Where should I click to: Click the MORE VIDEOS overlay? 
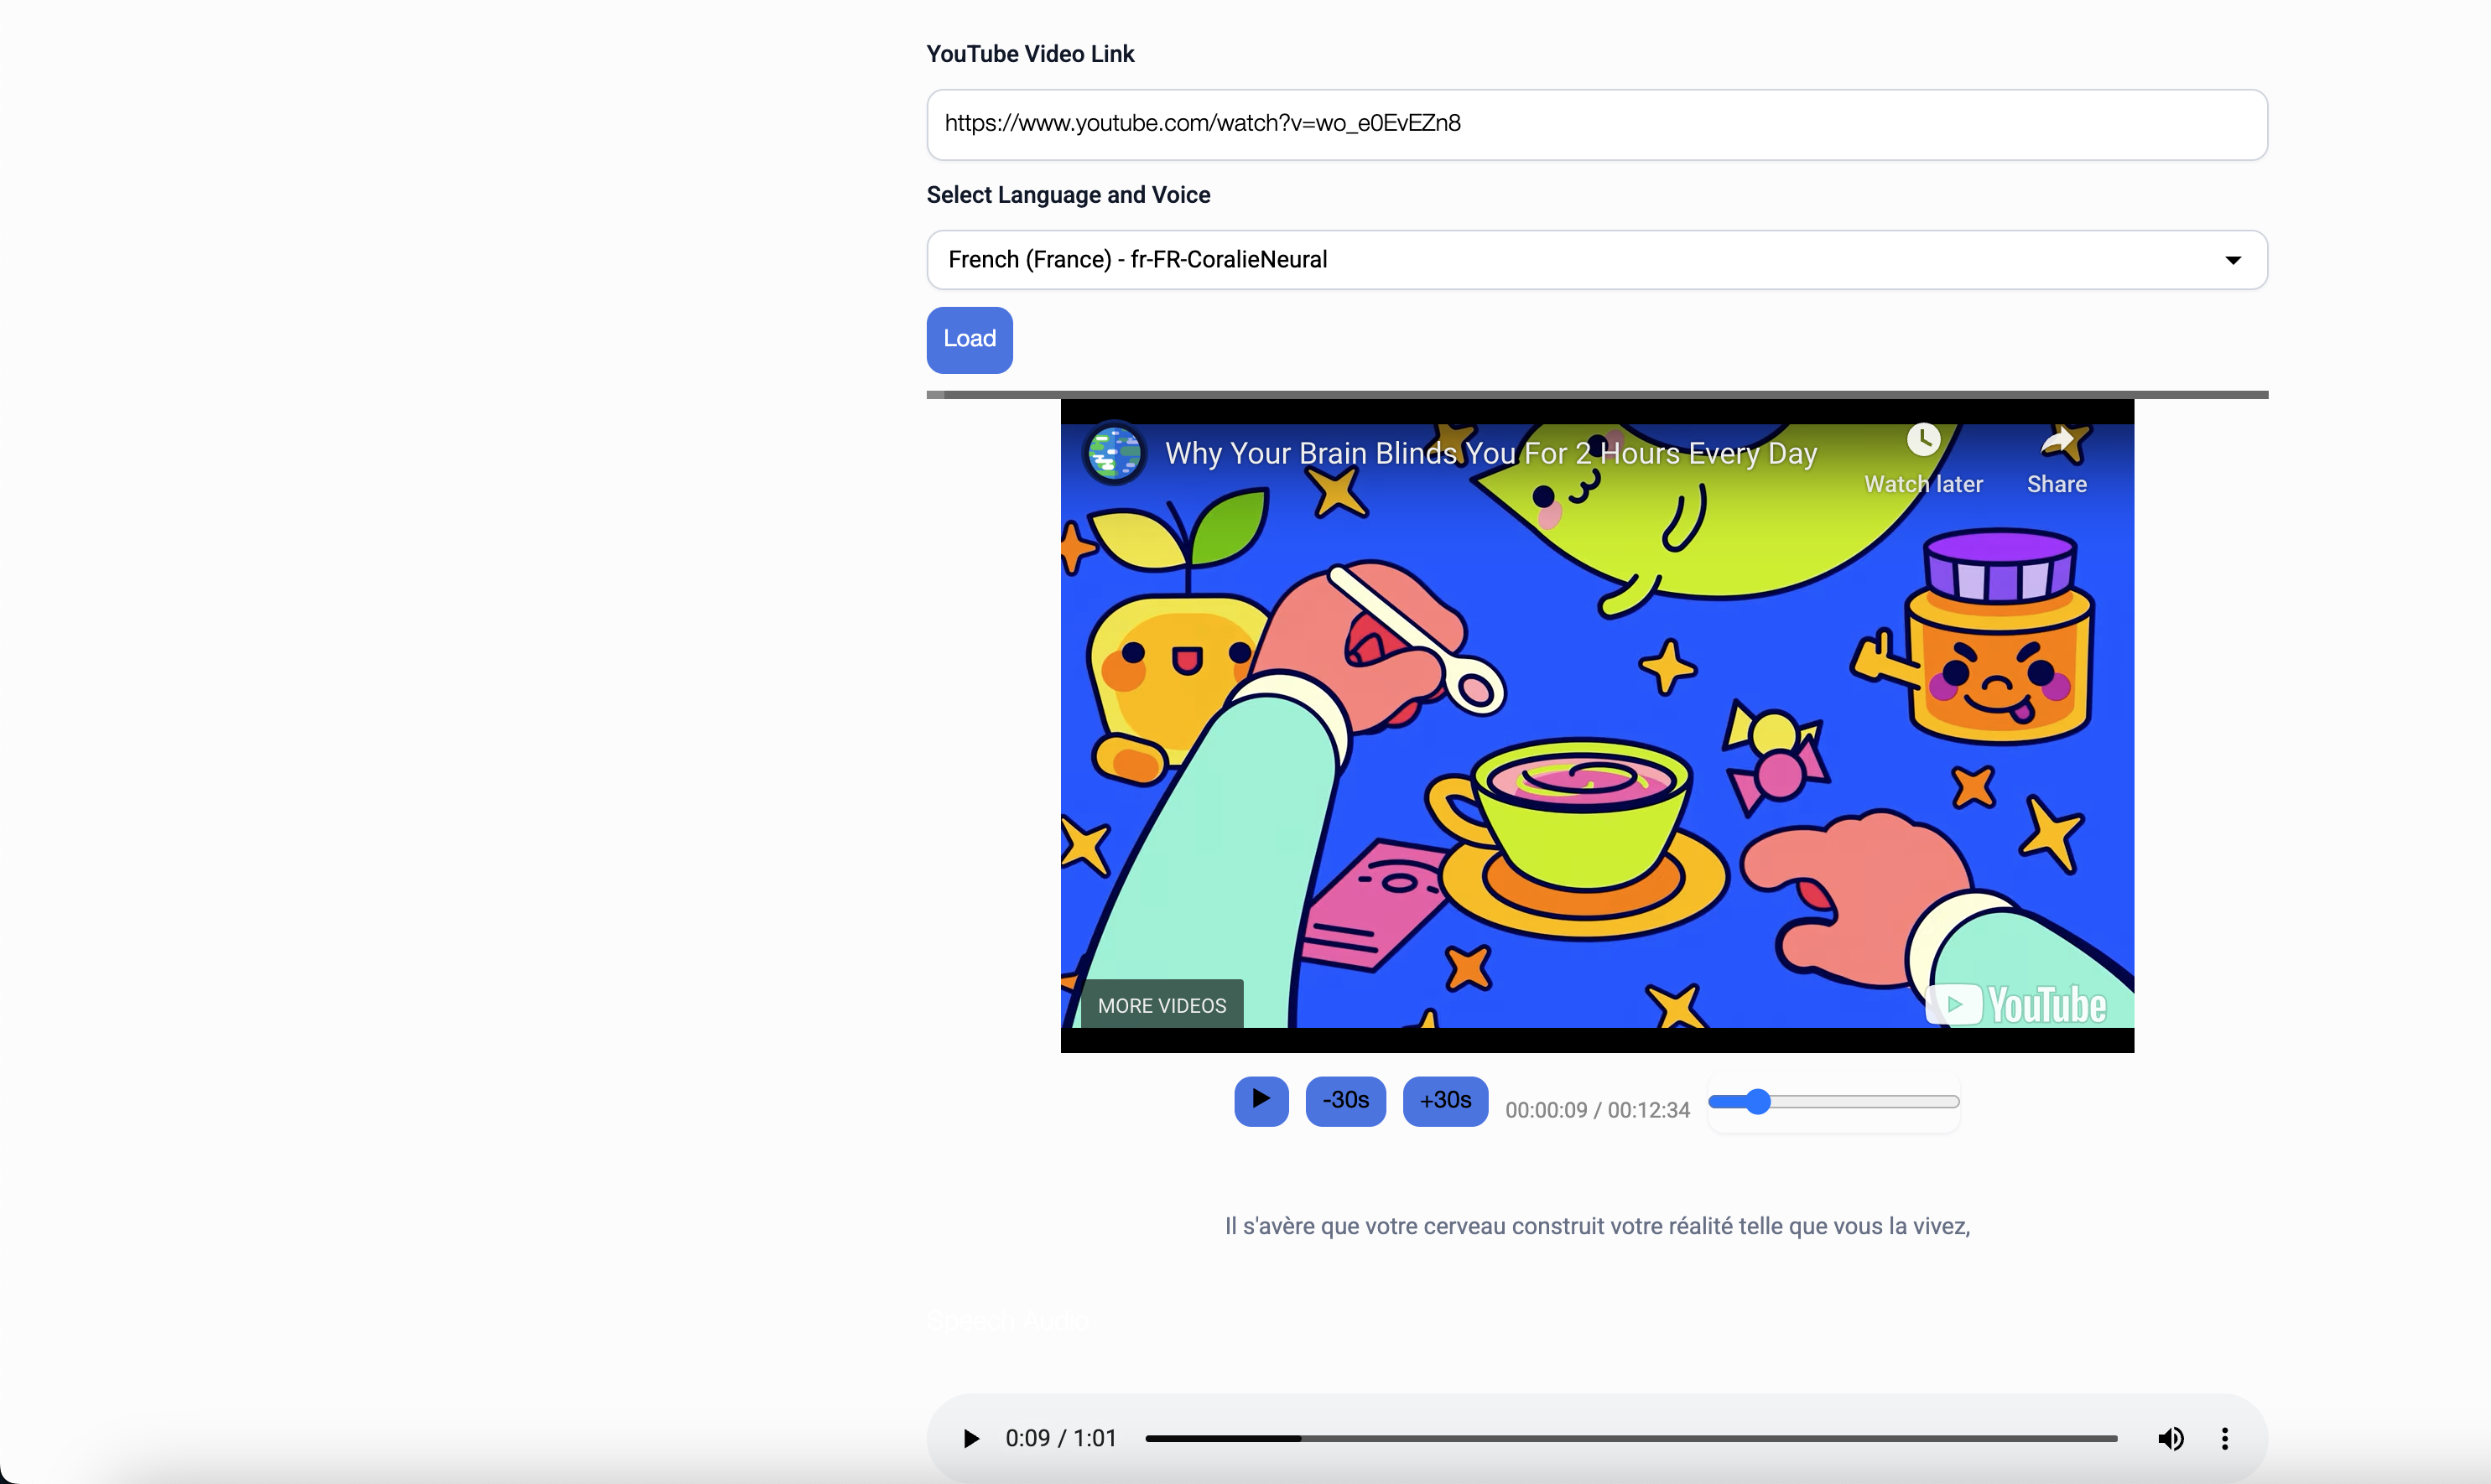tap(1161, 1005)
